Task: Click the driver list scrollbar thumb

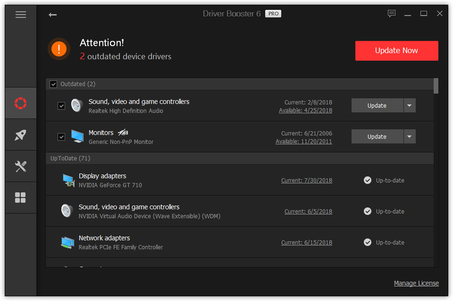Action: [x=436, y=86]
